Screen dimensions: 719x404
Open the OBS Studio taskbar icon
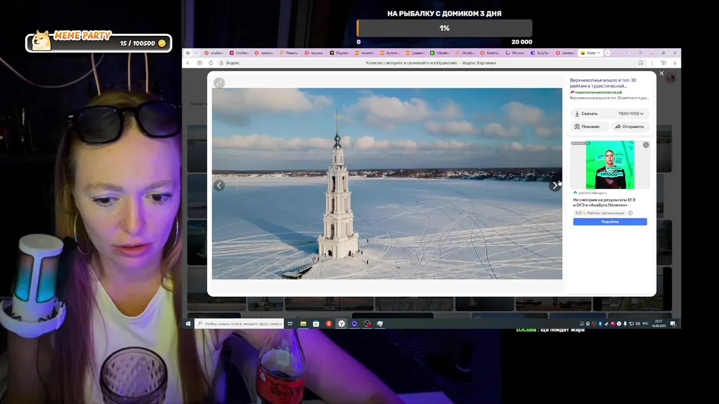(x=367, y=324)
